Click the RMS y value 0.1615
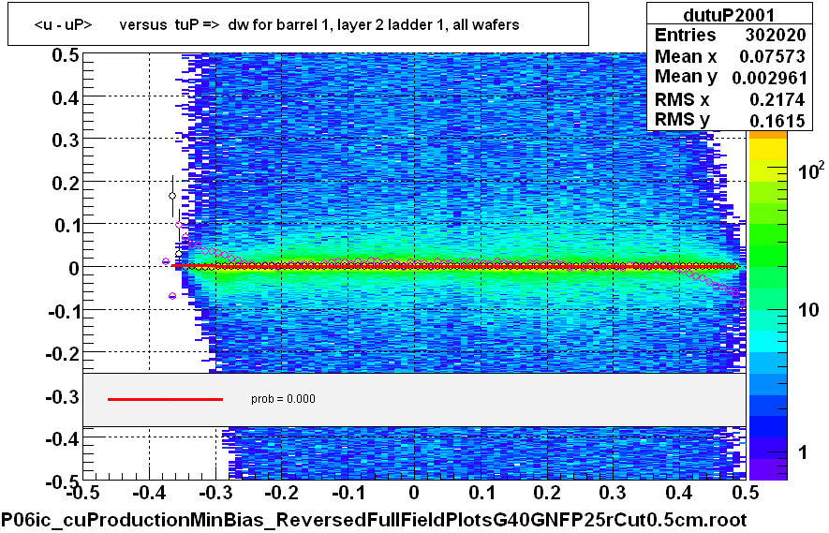This screenshot has height=533, width=829. (x=777, y=121)
